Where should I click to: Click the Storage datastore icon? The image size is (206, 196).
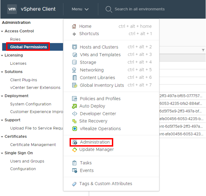pos(74,62)
